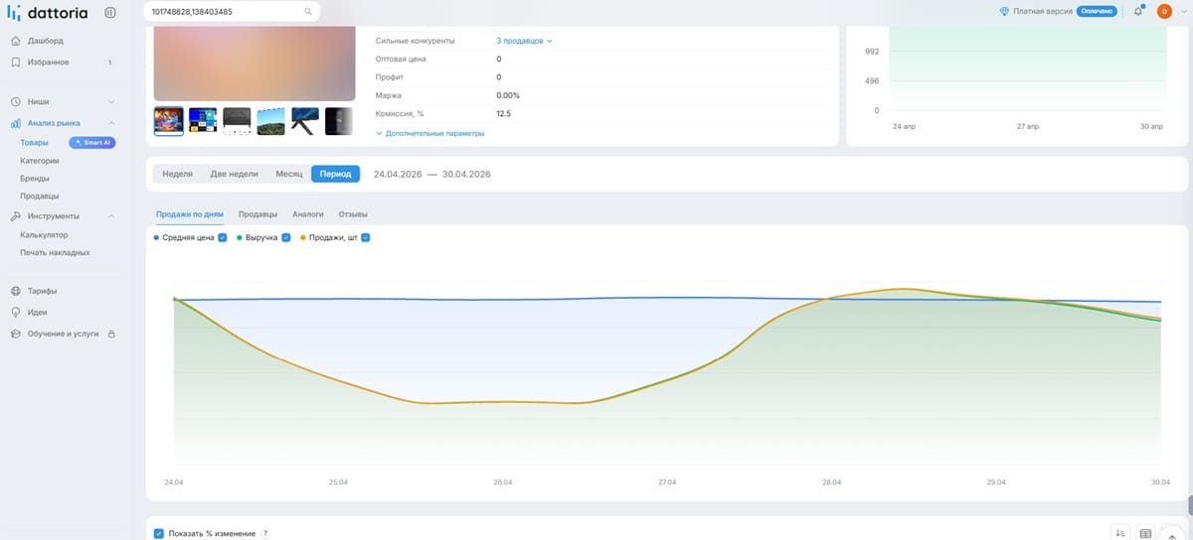Open Тарифы globe icon
1193x540 pixels.
point(16,291)
